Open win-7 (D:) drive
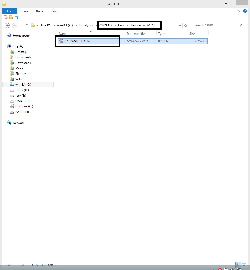 [x=22, y=90]
